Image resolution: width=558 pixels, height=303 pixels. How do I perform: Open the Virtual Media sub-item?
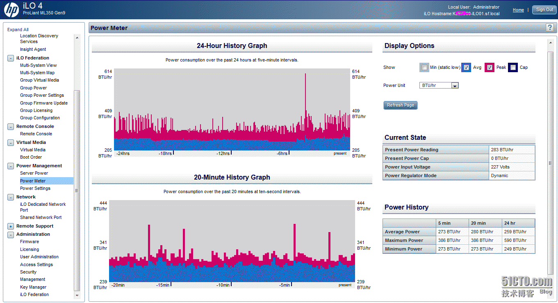pyautogui.click(x=33, y=150)
